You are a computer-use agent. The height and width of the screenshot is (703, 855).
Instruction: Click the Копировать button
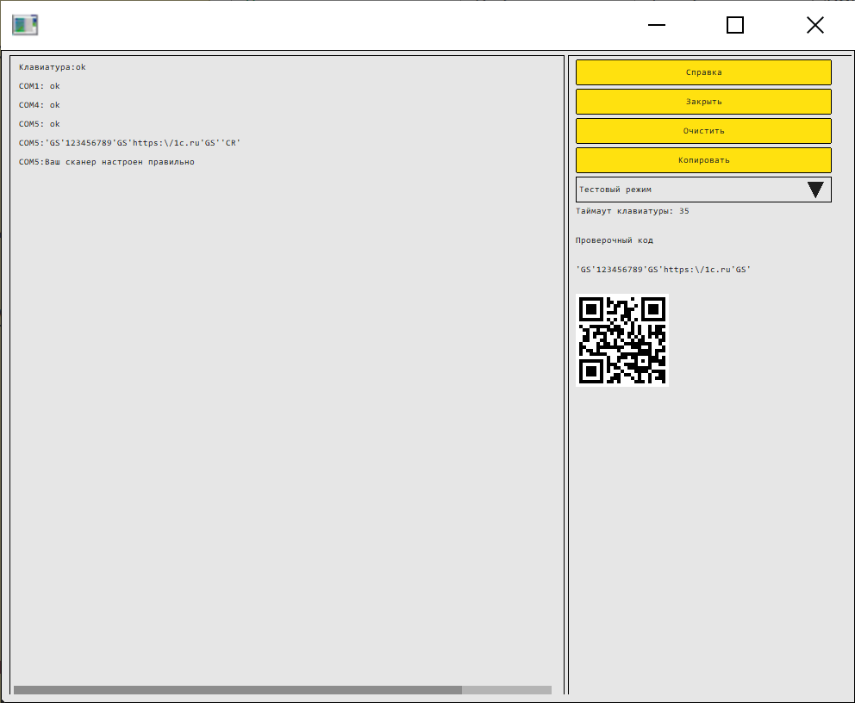[x=703, y=161]
